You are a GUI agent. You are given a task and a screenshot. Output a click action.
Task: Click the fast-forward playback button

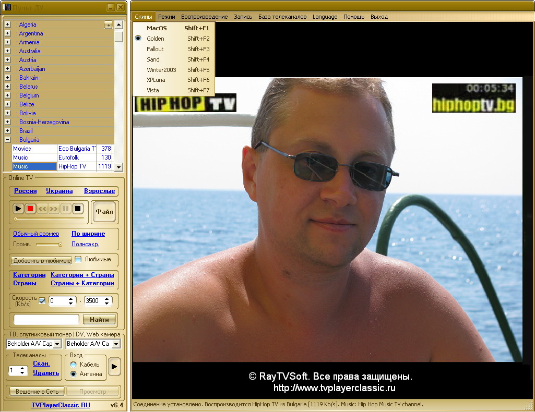(54, 209)
